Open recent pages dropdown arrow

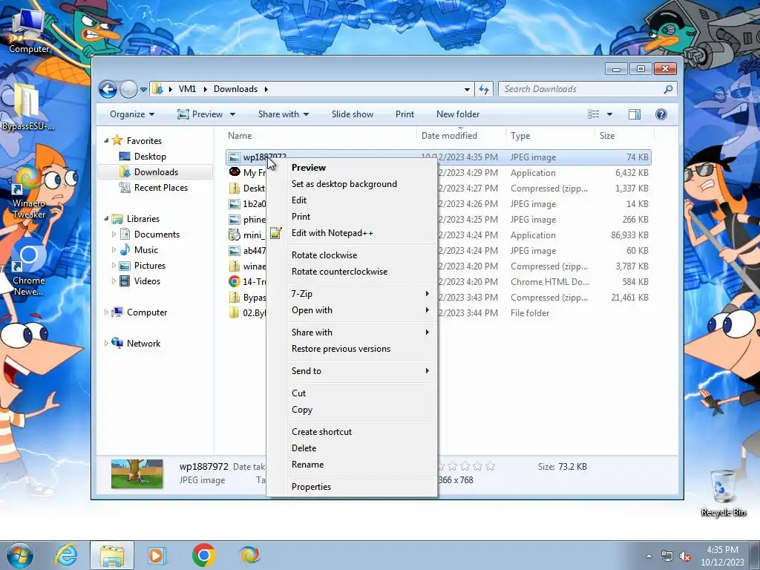[x=143, y=90]
